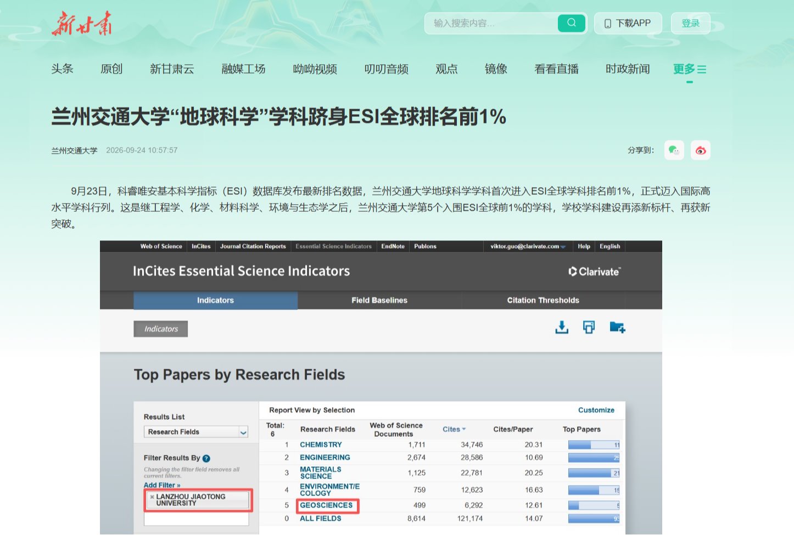
Task: Open the 原创 navigation item
Action: [111, 69]
